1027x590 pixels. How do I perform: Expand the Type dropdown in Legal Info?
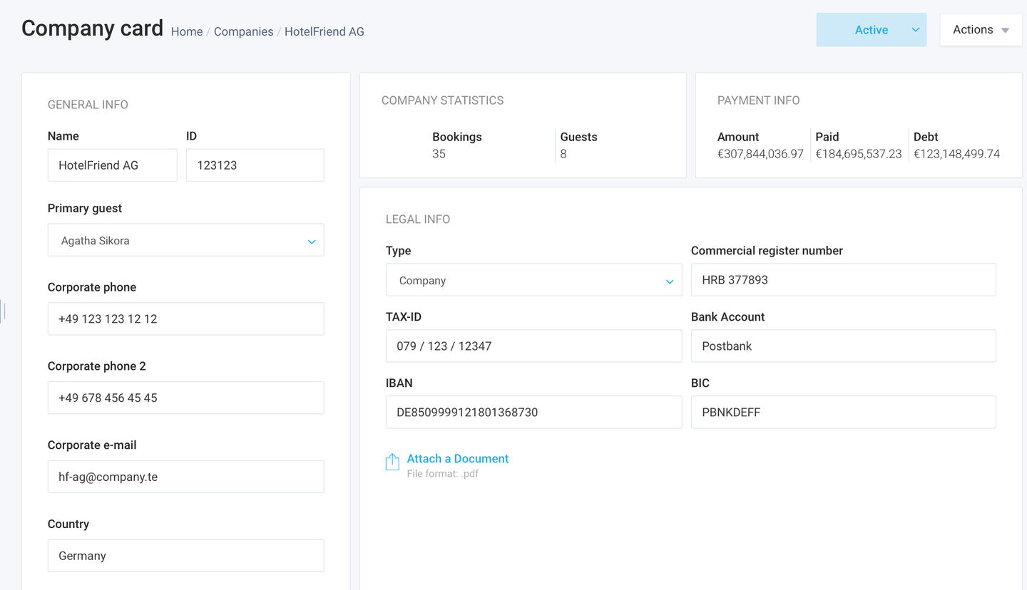coord(533,280)
